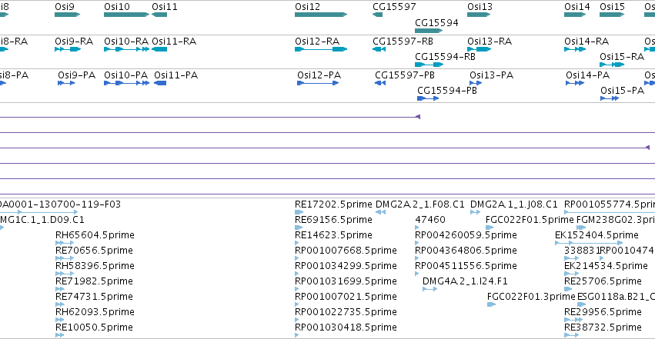Click the RP001031699.5prime EST entry
655x339 pixels.
tap(346, 281)
